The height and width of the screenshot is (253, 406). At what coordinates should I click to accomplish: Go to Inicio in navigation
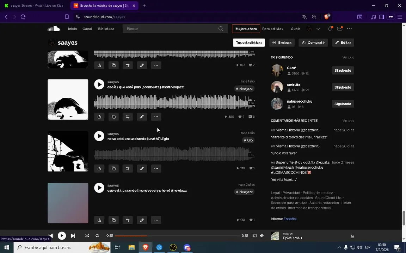pyautogui.click(x=72, y=29)
